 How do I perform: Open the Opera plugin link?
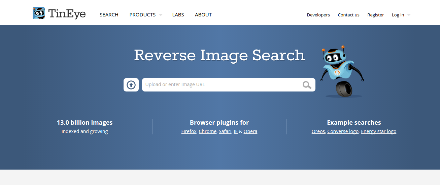[x=250, y=131]
